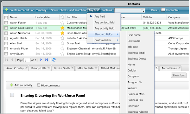The height and width of the screenshot is (114, 190).
Task: Unstar the Aaron Gold Baileys contact
Action: click(62, 28)
